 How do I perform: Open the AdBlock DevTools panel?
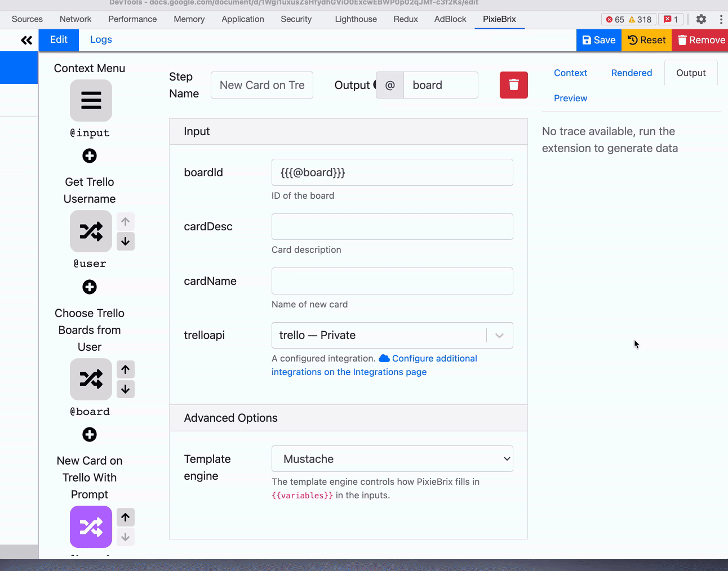click(x=450, y=19)
